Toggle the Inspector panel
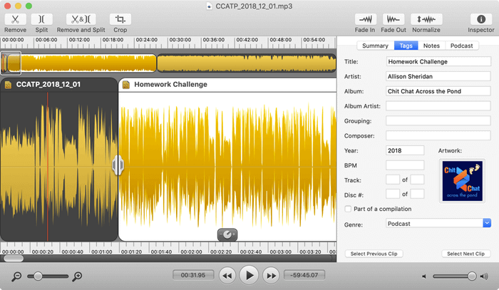The height and width of the screenshot is (290, 499). 480,19
